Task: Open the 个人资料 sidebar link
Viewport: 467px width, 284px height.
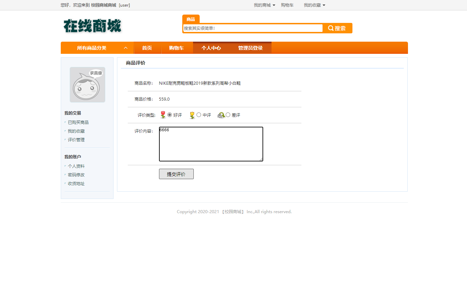Action: [76, 166]
